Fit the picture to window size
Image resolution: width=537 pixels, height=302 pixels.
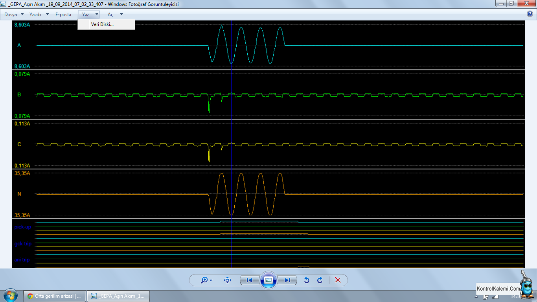pyautogui.click(x=228, y=280)
